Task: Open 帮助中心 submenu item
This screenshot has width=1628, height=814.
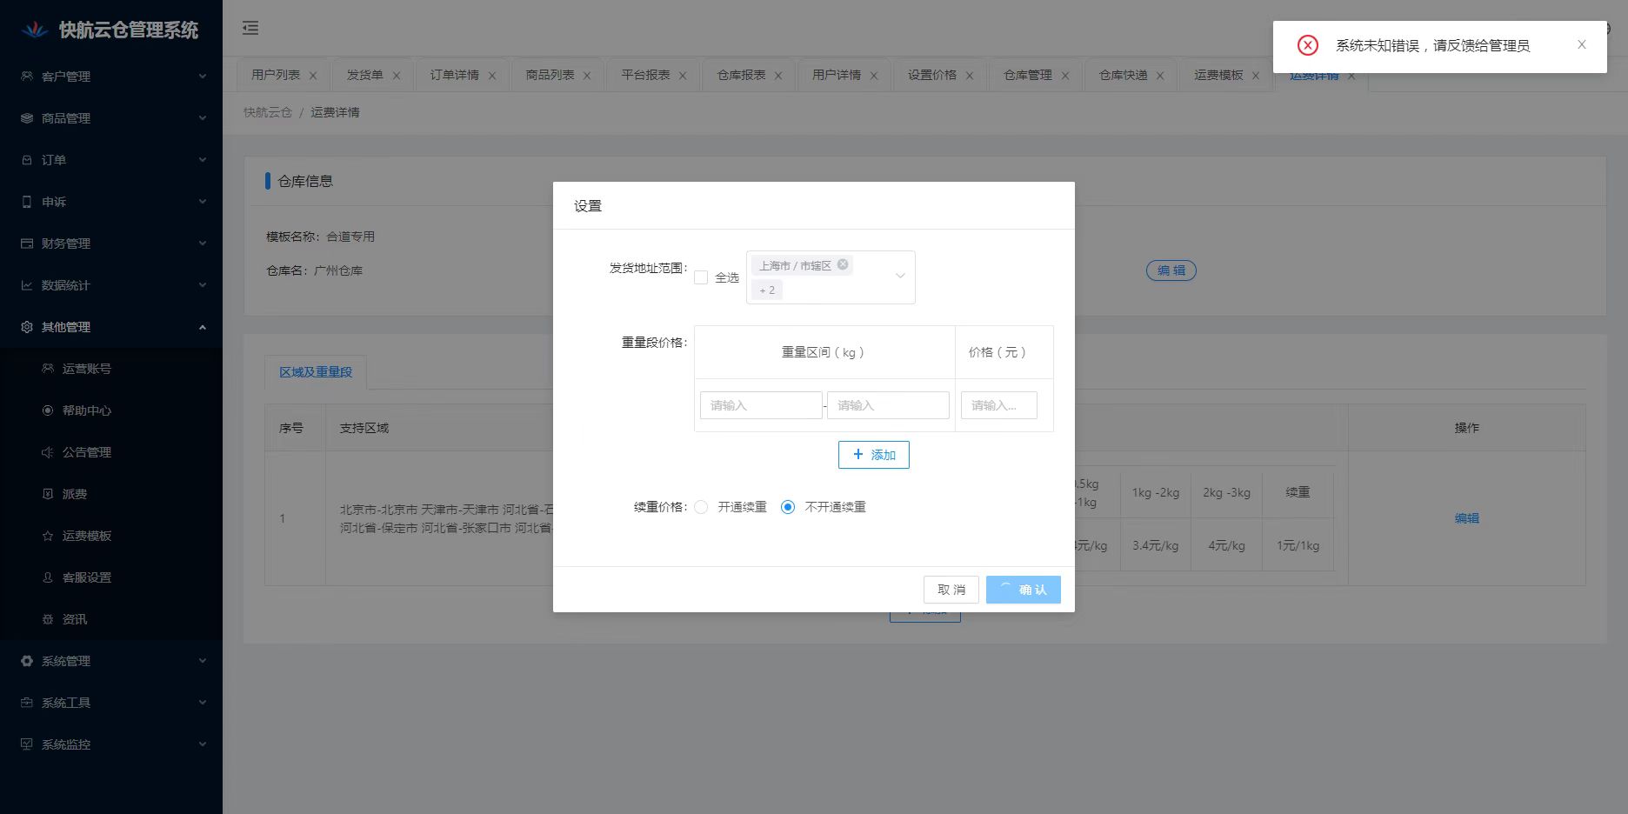Action: tap(111, 410)
